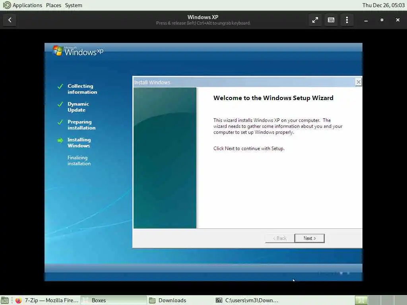Viewport: 407px width, 305px height.
Task: Click the green arrow beside Installing Windows
Action: point(60,140)
